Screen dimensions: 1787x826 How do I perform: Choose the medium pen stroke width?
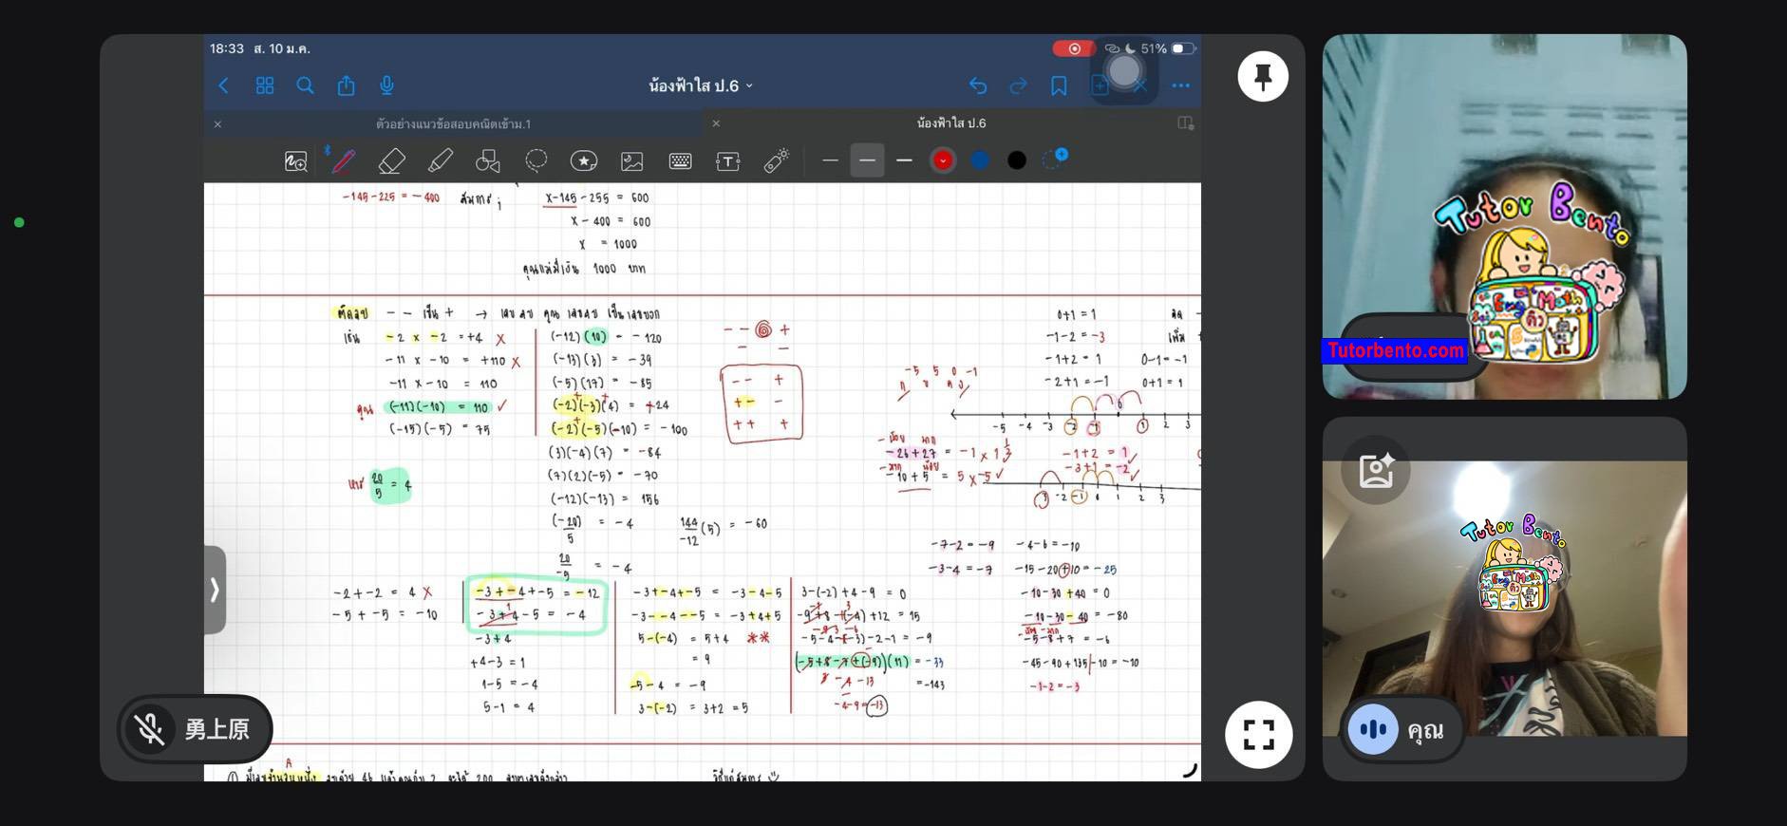click(x=867, y=161)
